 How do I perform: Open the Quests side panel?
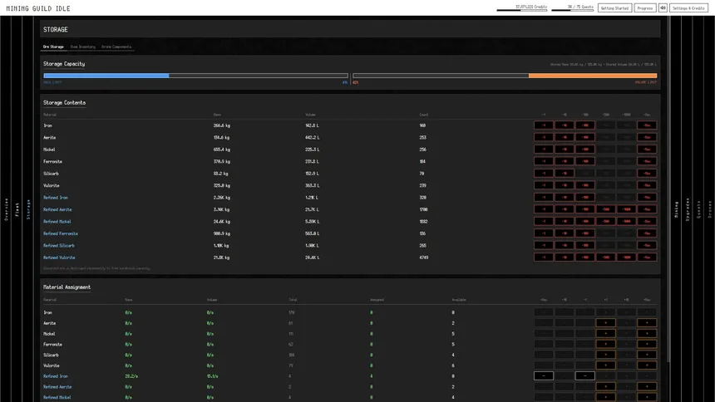698,209
